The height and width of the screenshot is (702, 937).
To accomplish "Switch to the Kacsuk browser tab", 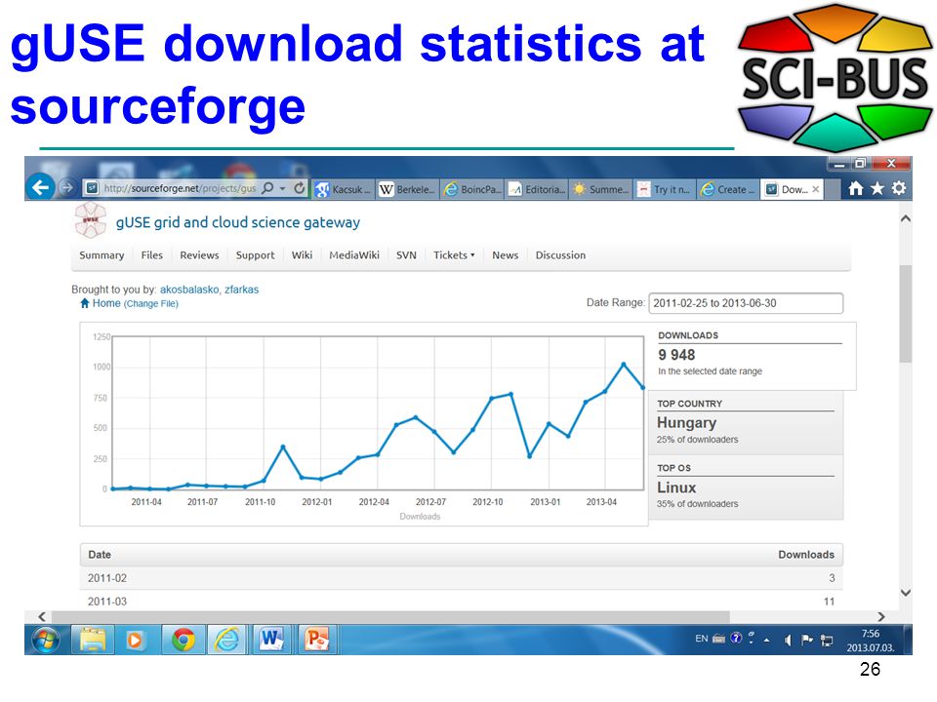I will (x=343, y=189).
